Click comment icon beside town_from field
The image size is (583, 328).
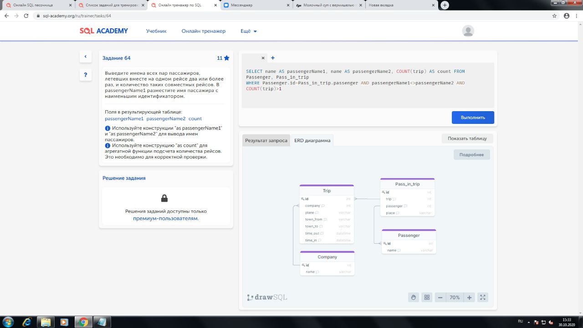click(325, 220)
